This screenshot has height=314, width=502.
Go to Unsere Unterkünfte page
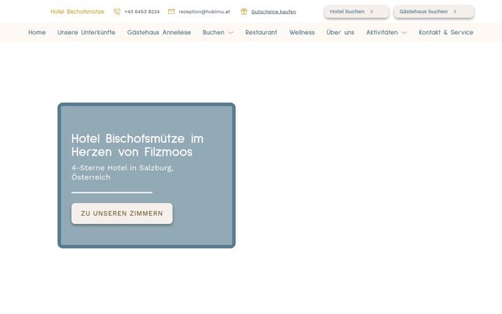click(x=86, y=32)
